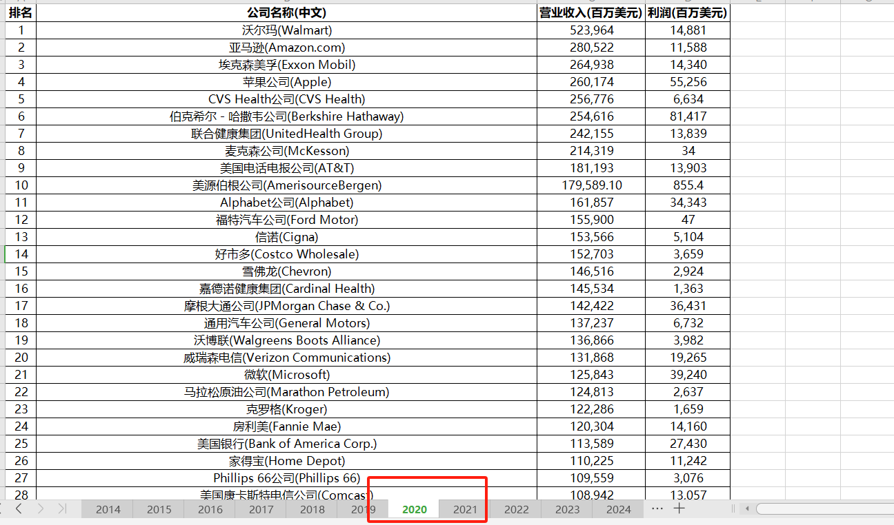Add a new sheet with plus icon
This screenshot has width=894, height=525.
coord(679,508)
